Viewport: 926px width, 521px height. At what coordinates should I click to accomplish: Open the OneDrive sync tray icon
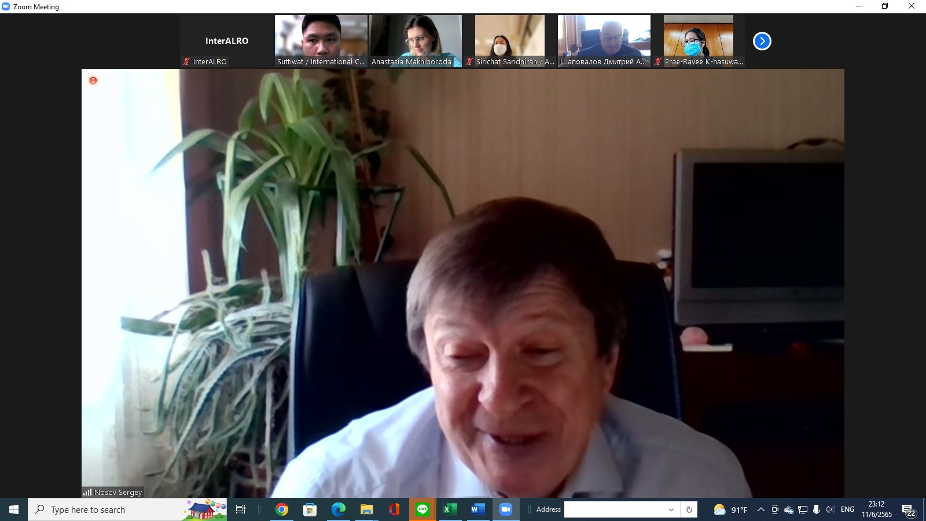pyautogui.click(x=788, y=509)
